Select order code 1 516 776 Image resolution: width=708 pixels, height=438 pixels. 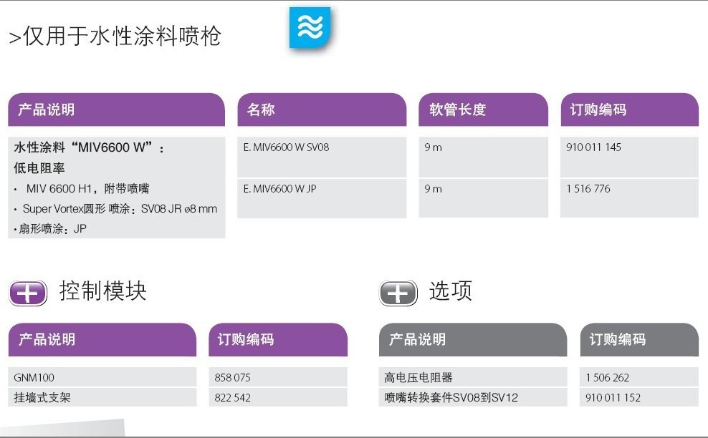point(588,189)
